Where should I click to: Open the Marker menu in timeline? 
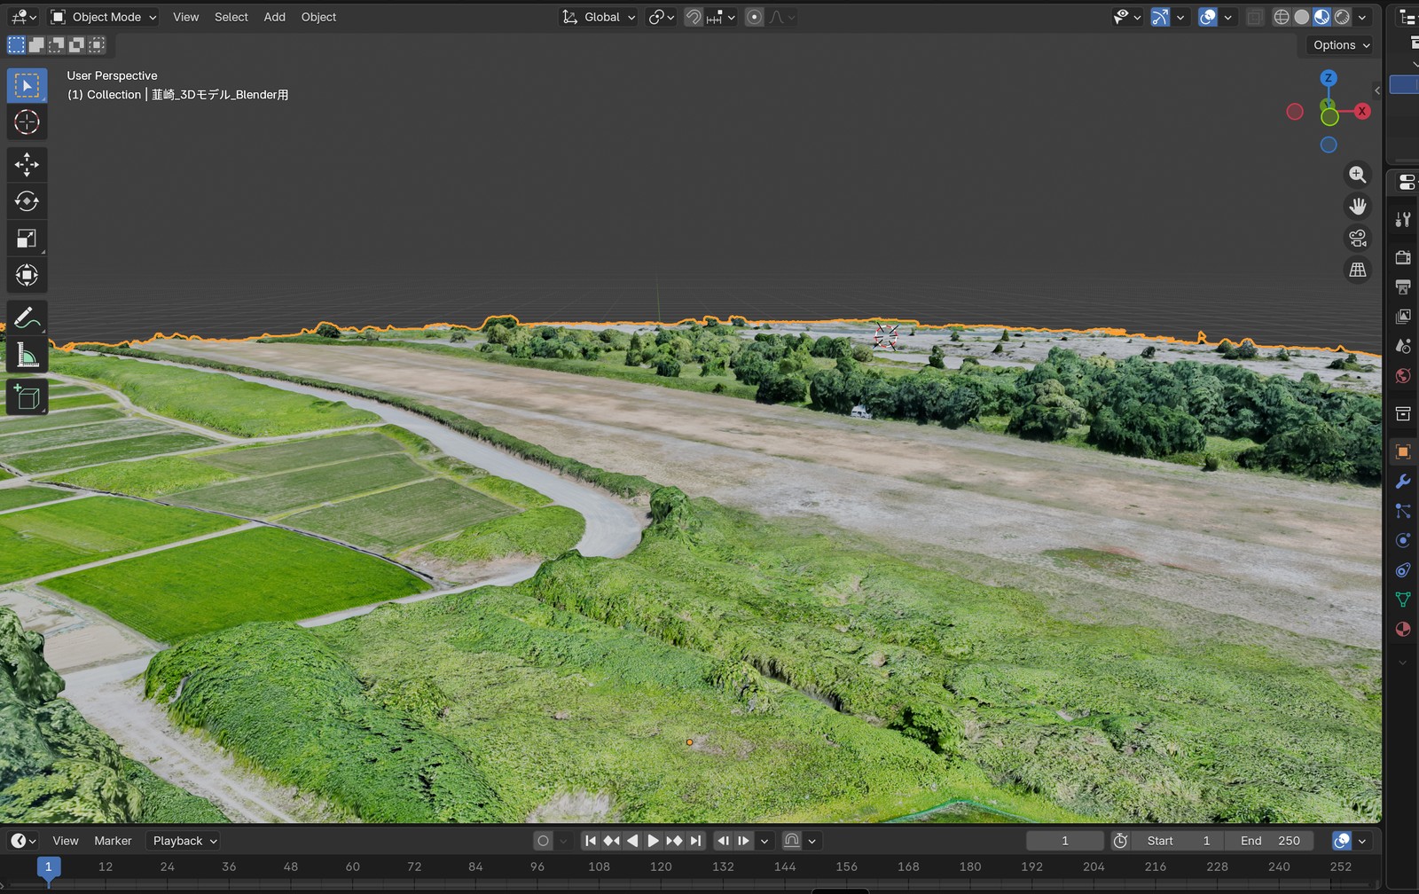[x=113, y=841]
